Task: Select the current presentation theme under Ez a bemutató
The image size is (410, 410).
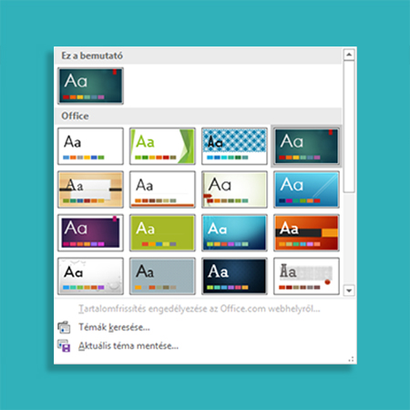Action: point(90,86)
